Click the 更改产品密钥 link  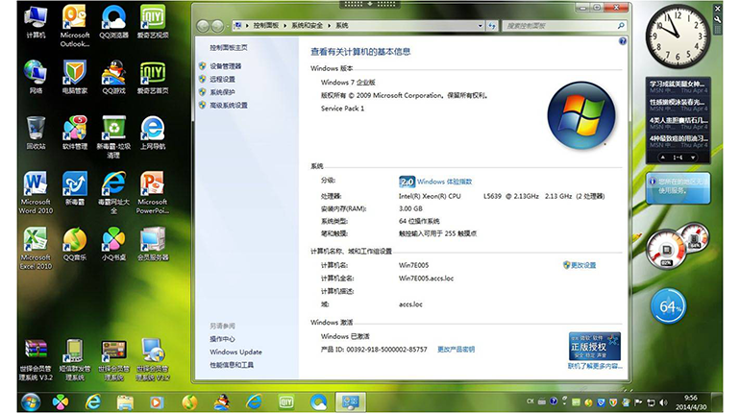coord(456,350)
